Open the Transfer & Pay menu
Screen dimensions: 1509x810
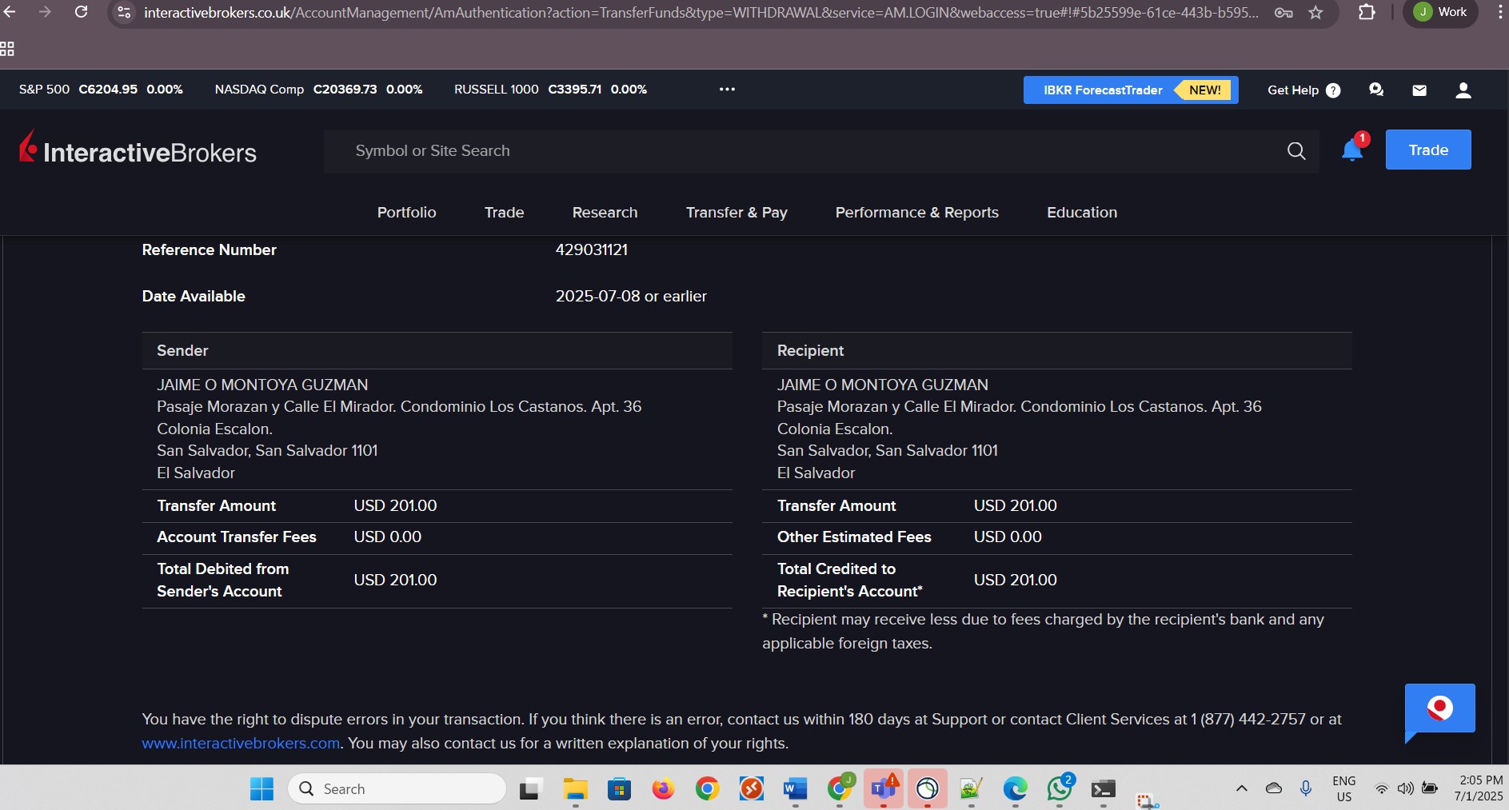pyautogui.click(x=737, y=212)
